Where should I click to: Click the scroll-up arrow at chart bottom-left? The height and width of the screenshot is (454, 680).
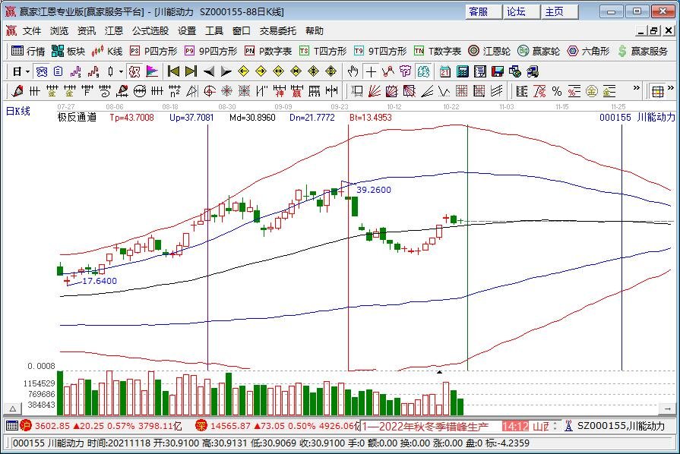pyautogui.click(x=11, y=408)
